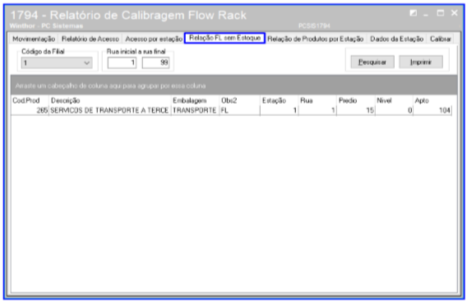Sort by Descrição column header
Image resolution: width=467 pixels, height=302 pixels.
click(110, 100)
